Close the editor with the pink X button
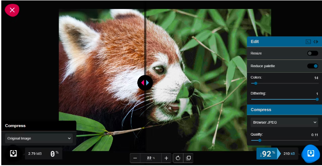This screenshot has width=322, height=166. point(12,10)
